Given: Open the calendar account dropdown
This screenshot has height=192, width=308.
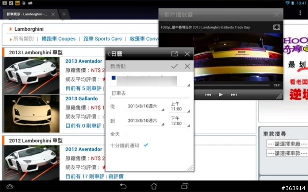Looking at the screenshot, I should [150, 81].
